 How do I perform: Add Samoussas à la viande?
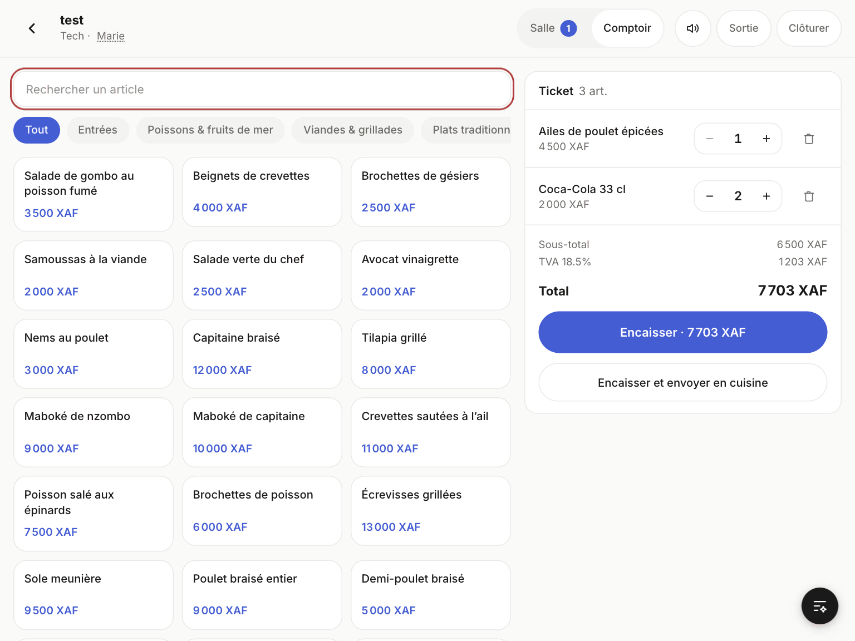click(x=94, y=275)
